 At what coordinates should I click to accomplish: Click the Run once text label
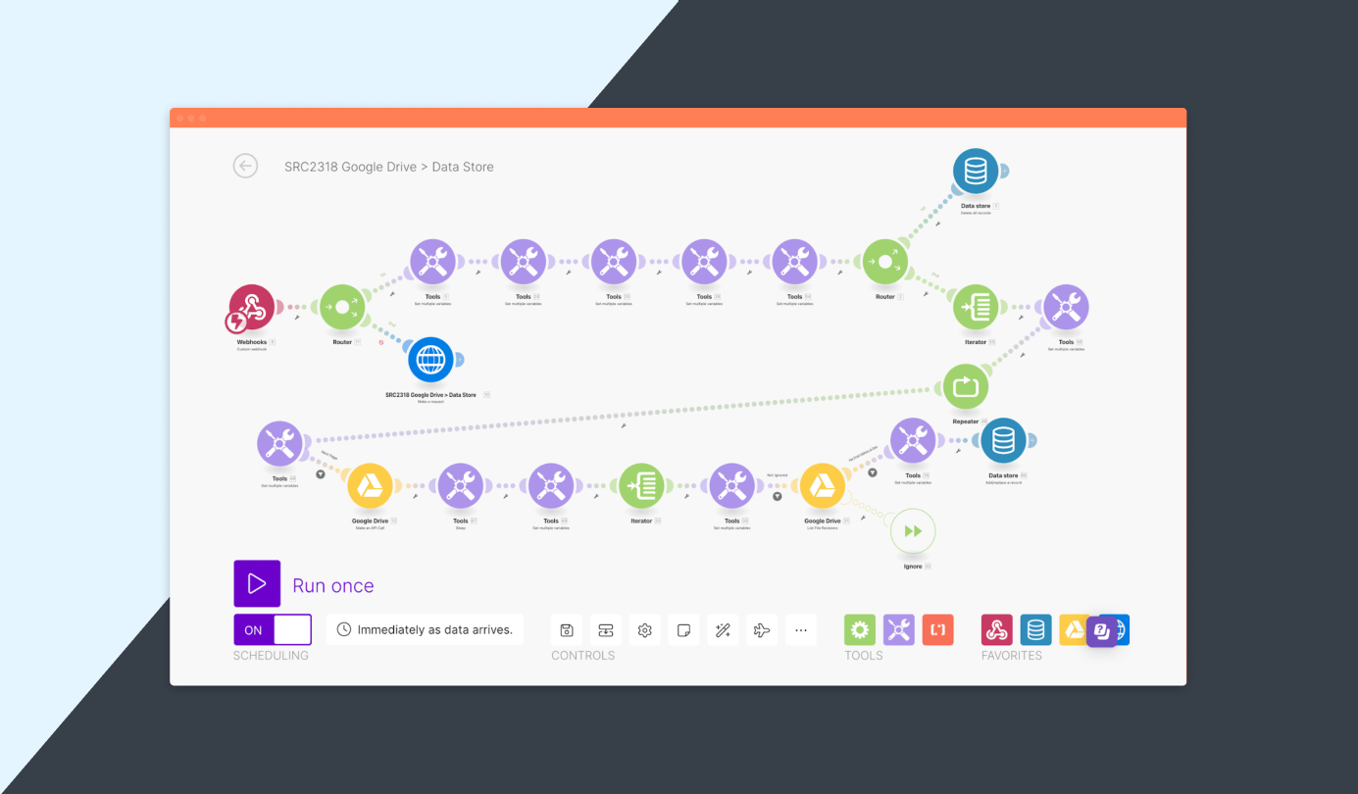[333, 585]
